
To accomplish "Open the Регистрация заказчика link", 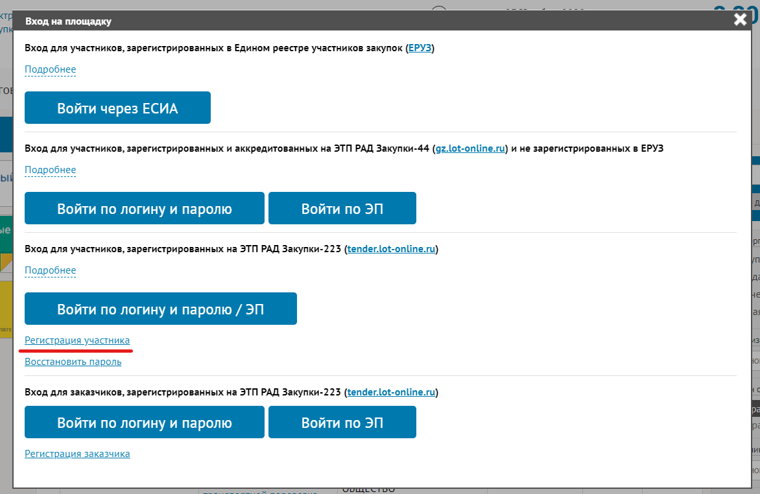I will tap(77, 454).
